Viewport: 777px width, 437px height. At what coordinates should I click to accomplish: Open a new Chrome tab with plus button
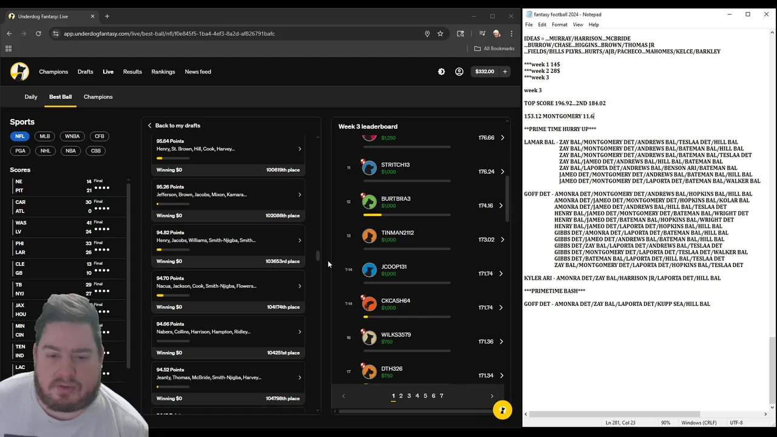tap(107, 16)
